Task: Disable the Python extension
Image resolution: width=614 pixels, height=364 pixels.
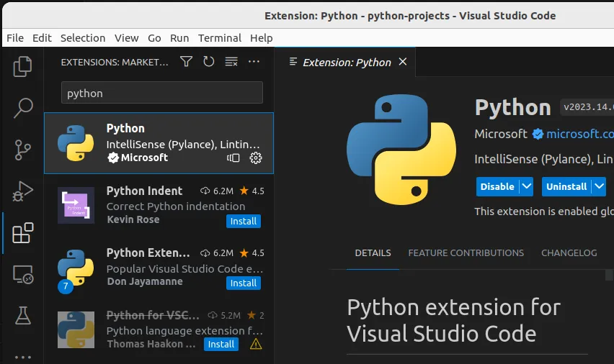Action: [497, 186]
